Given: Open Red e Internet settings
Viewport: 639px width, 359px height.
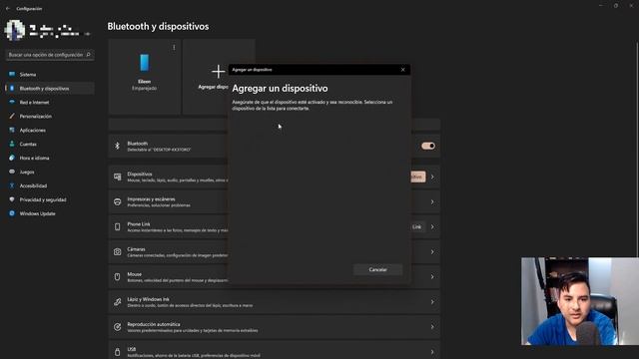Looking at the screenshot, I should coord(50,102).
